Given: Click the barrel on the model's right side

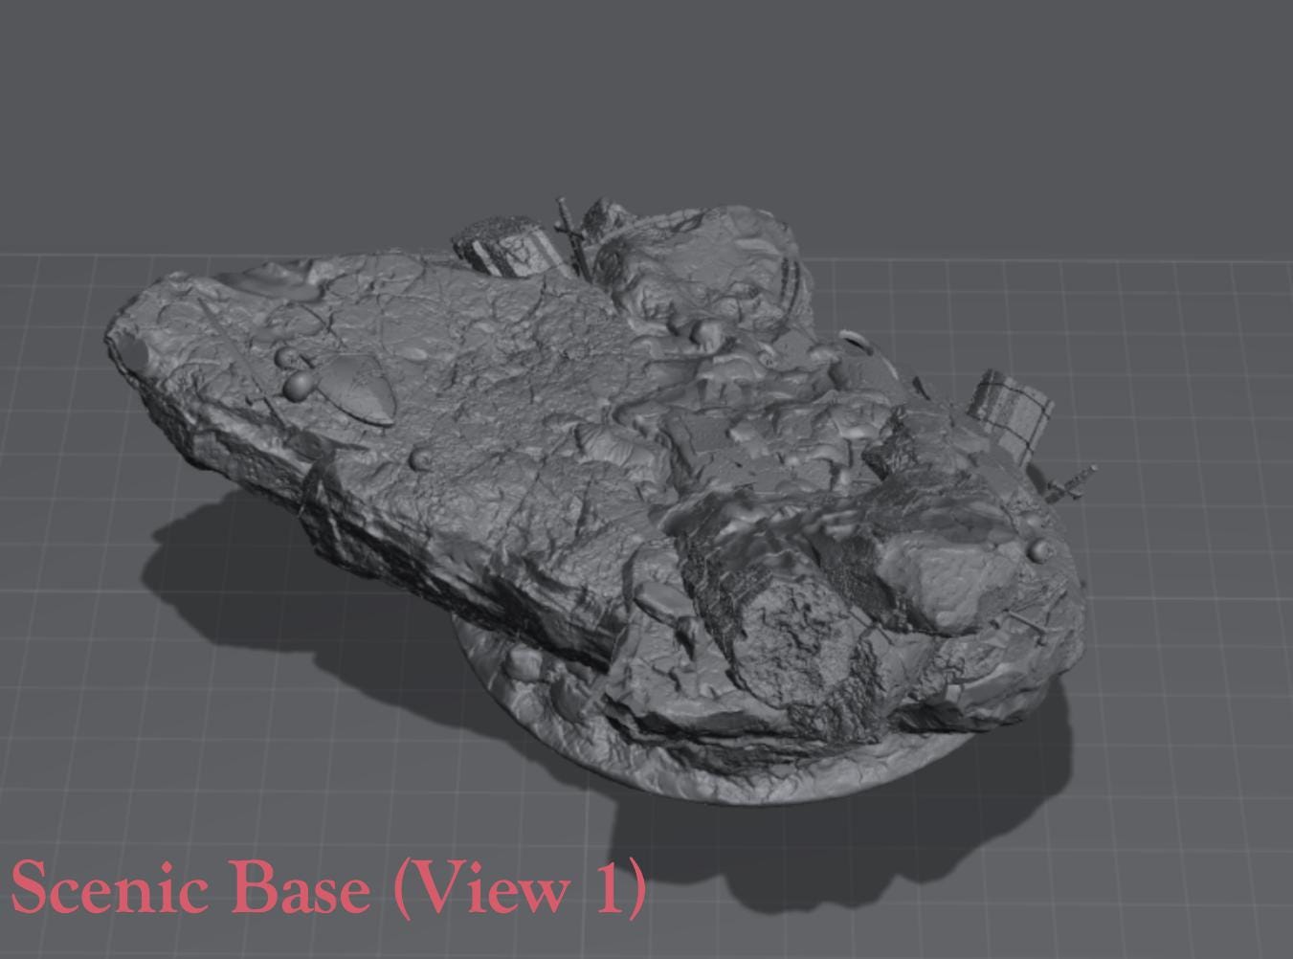Looking at the screenshot, I should (1014, 413).
